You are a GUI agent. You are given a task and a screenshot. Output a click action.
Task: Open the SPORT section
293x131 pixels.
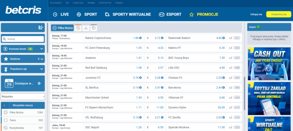87,15
